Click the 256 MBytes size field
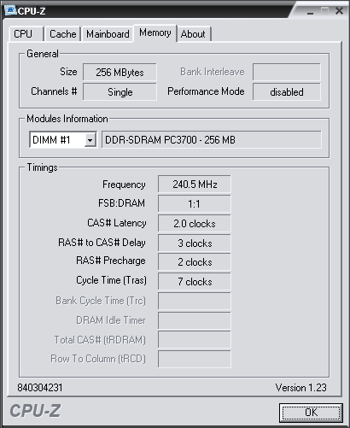Image resolution: width=350 pixels, height=428 pixels. pyautogui.click(x=120, y=72)
